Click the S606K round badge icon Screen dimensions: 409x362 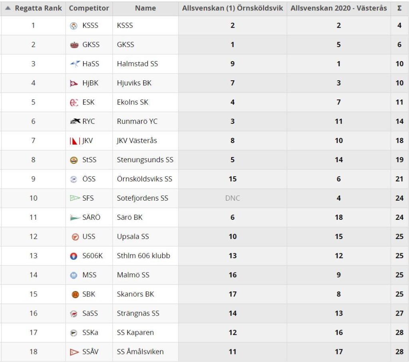pyautogui.click(x=74, y=256)
